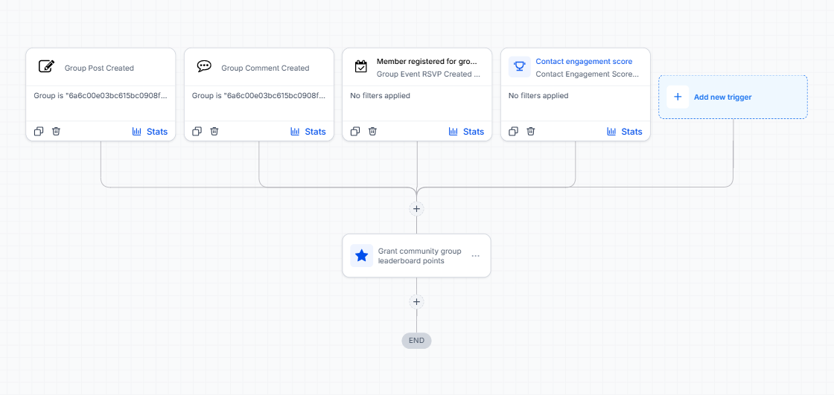834x395 pixels.
Task: Click the group filter text on Group Comment trigger
Action: tap(259, 96)
